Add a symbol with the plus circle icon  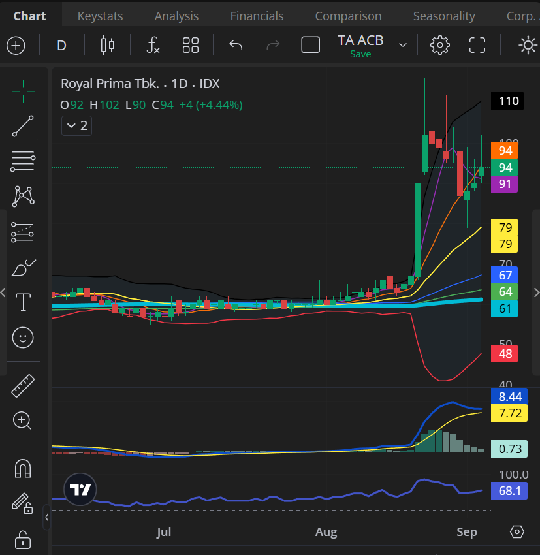click(x=16, y=45)
